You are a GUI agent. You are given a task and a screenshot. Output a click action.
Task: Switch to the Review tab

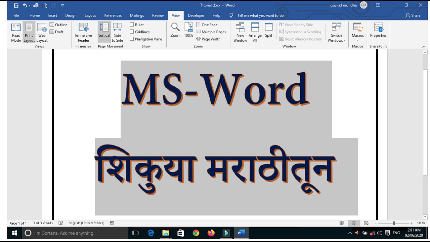tap(158, 15)
